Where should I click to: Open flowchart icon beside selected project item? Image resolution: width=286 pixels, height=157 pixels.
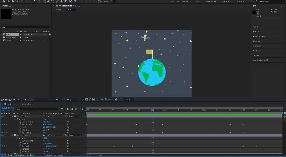49,34
